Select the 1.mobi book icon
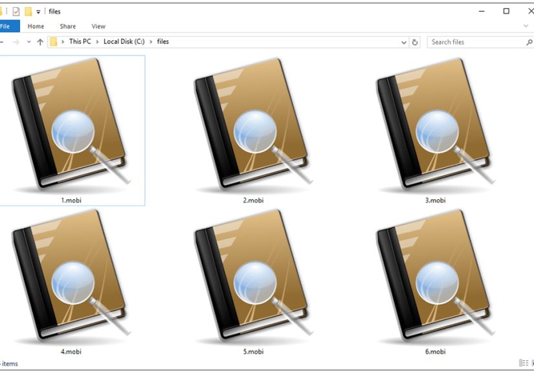534x372 pixels. point(71,125)
